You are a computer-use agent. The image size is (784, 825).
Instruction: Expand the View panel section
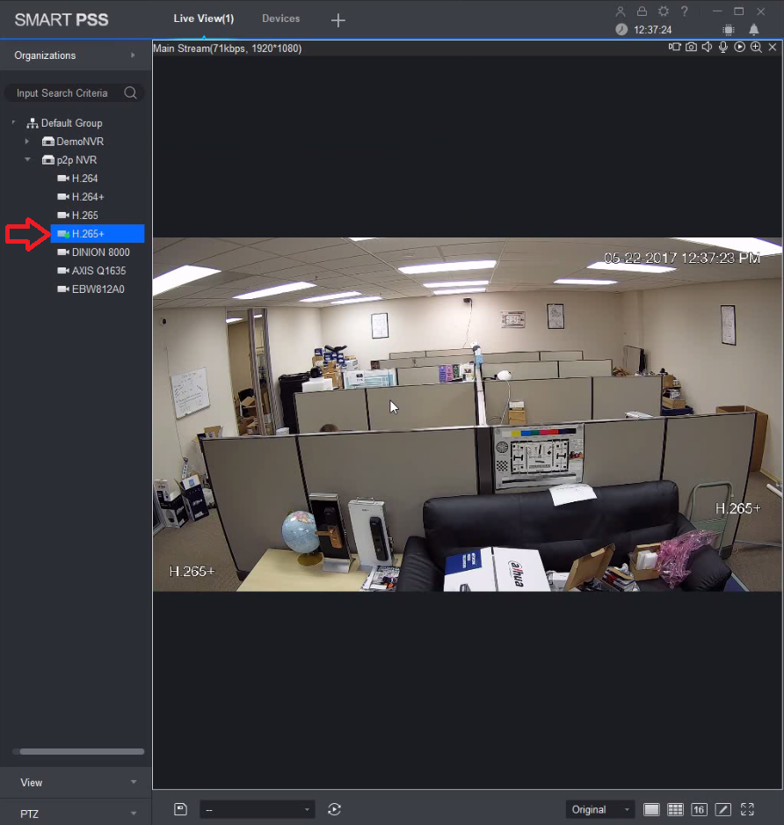tap(76, 783)
